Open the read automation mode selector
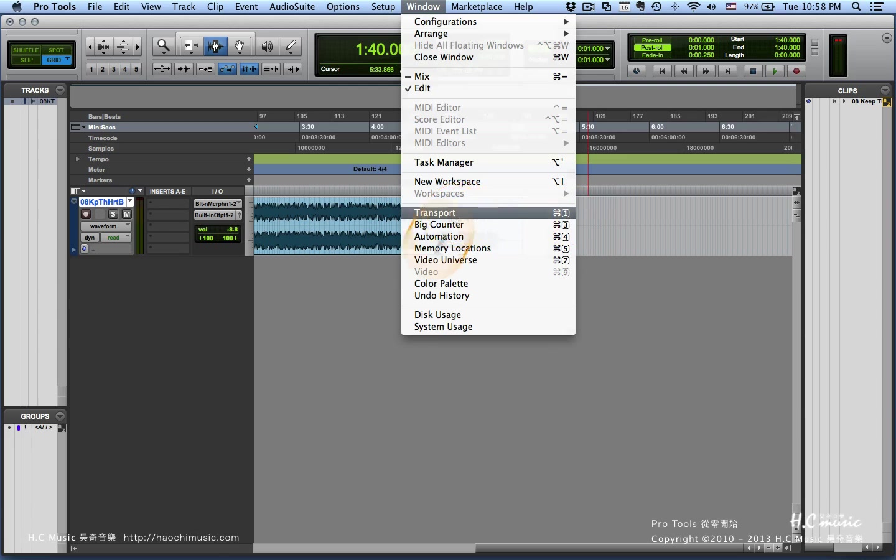 (116, 238)
